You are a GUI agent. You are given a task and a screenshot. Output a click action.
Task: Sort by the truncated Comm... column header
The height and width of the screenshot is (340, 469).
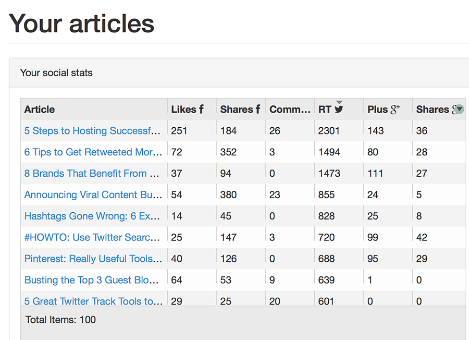click(289, 110)
